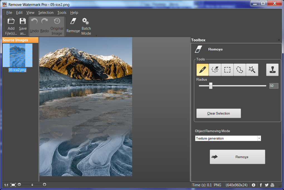The image size is (284, 190).
Task: Click the Remove tool icon in the toolbar
Action: coord(73,25)
